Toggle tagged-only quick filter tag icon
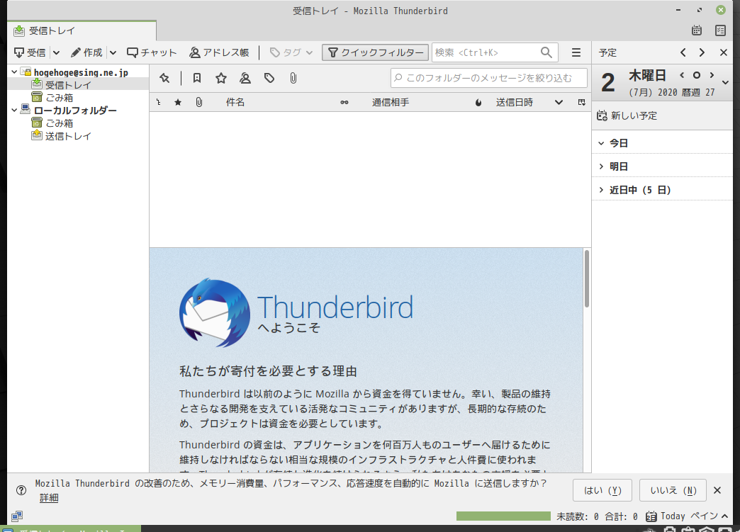Viewport: 740px width, 532px height. (269, 78)
